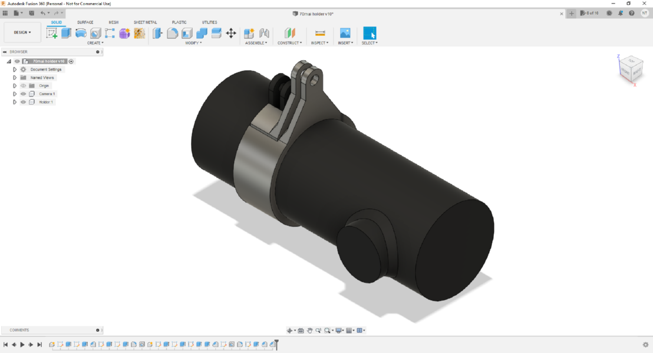
Task: Select the Create Sketch tool
Action: (x=52, y=34)
